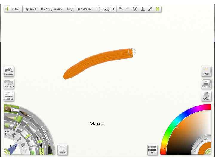215x161 pixels.
Task: Open the Инструменты menu
Action: coord(52,9)
